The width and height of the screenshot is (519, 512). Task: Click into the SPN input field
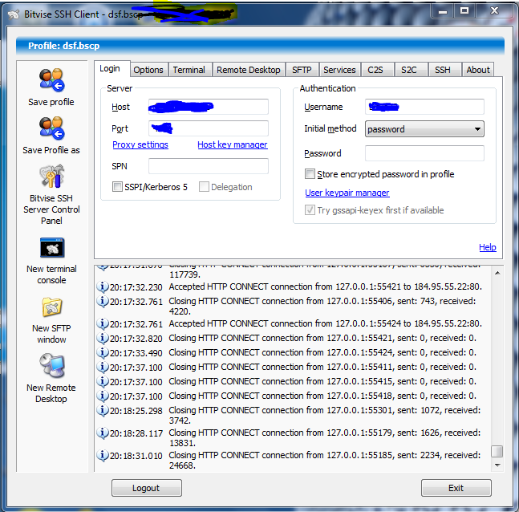[x=209, y=166]
